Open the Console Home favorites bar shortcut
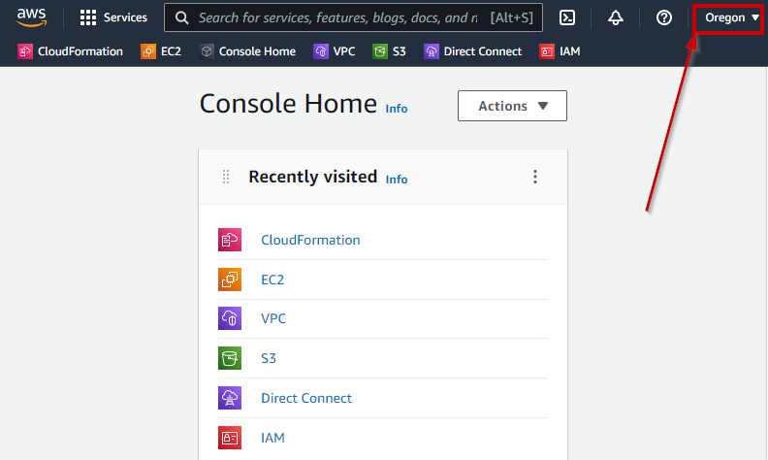Image resolution: width=768 pixels, height=460 pixels. coord(247,51)
